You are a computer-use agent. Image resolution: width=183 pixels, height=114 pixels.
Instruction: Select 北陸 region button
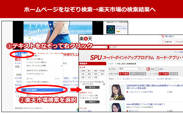coord(83,74)
